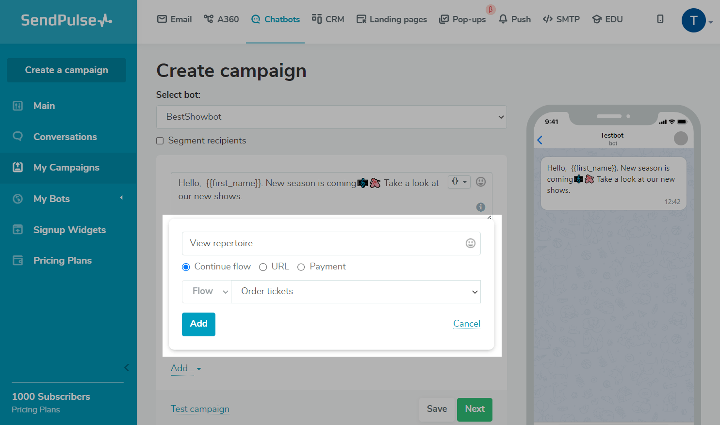Open the message emoji picker icon
Screen dimensions: 720x425
[x=480, y=182]
